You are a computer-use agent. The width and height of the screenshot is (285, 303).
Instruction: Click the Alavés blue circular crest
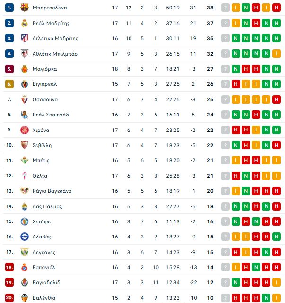coord(25,237)
